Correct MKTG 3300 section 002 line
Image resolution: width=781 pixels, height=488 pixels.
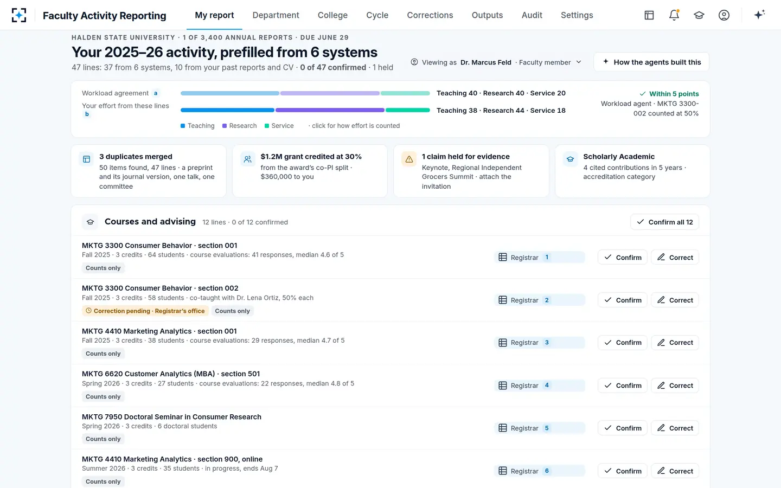click(x=675, y=300)
